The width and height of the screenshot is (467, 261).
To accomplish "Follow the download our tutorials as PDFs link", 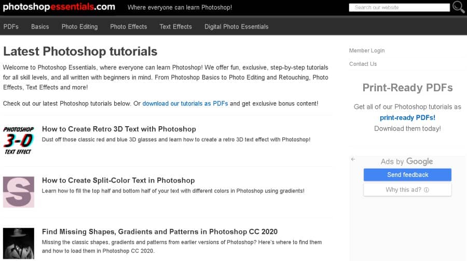I will pos(185,103).
